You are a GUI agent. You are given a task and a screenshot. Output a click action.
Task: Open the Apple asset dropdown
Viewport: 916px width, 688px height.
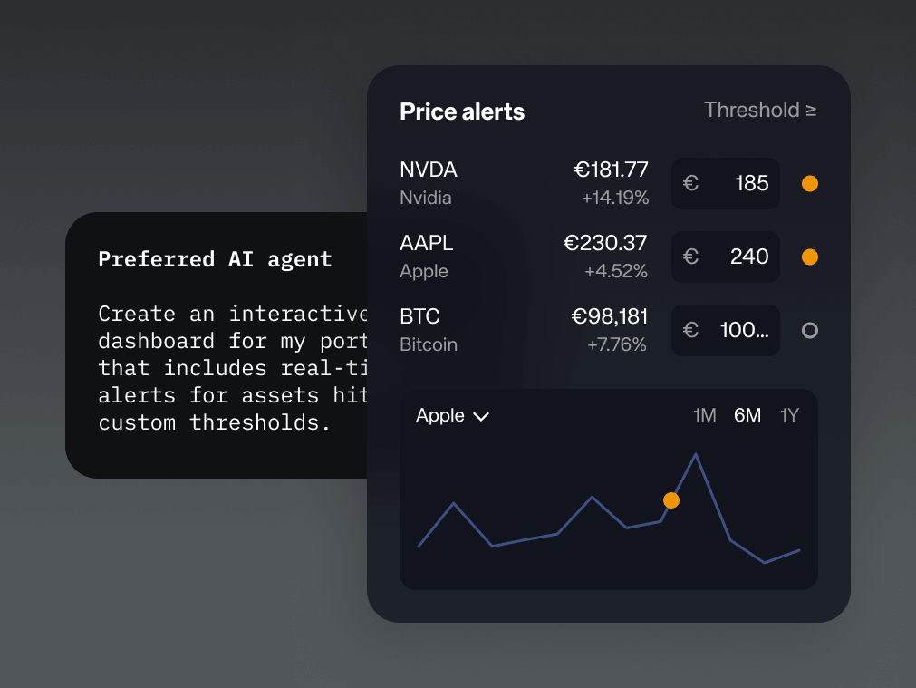tap(452, 415)
